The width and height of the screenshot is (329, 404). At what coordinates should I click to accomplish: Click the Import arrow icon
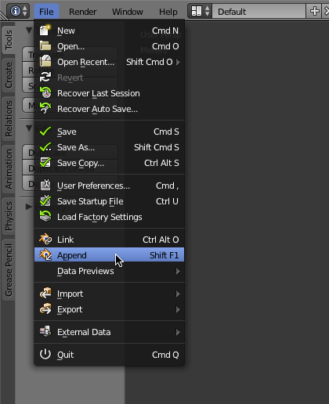coord(45,293)
